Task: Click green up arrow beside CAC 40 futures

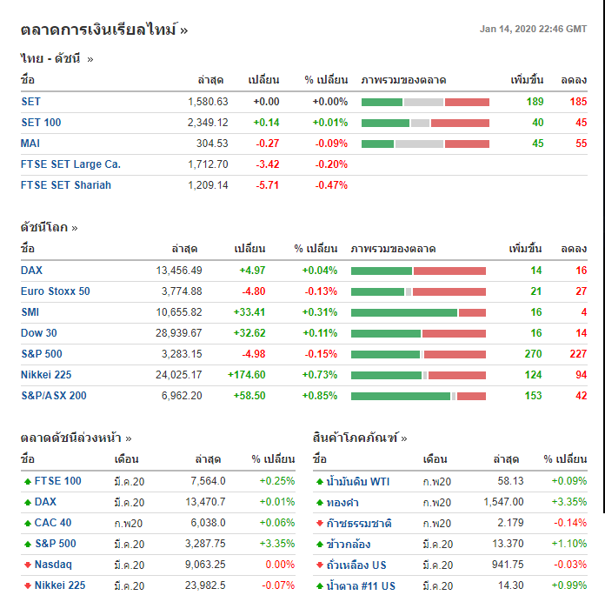Action: point(27,523)
